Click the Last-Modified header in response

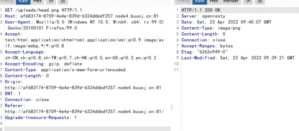click(238, 58)
